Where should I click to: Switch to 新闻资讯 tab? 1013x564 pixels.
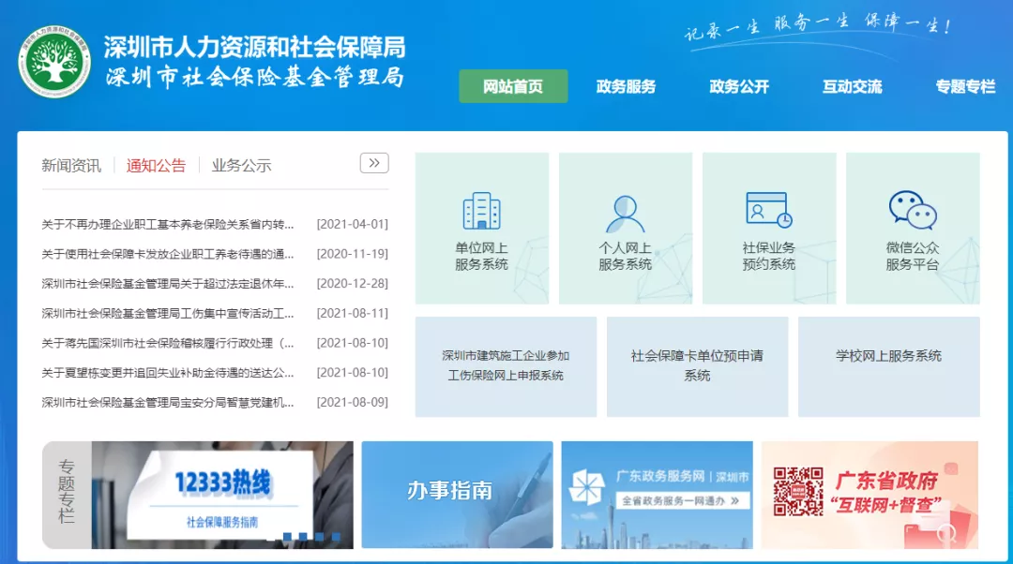(x=71, y=166)
